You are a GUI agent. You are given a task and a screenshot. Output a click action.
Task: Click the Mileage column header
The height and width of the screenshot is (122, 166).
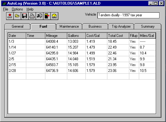click(56, 36)
